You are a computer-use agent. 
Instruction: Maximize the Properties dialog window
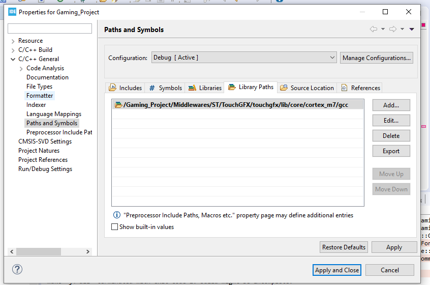point(385,12)
